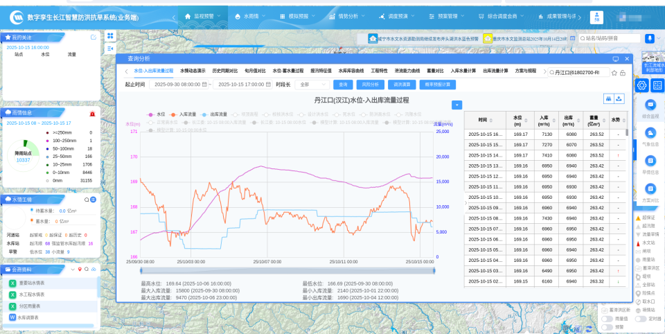
Task: Switch to the 水情动态演示 tab
Action: coord(193,71)
